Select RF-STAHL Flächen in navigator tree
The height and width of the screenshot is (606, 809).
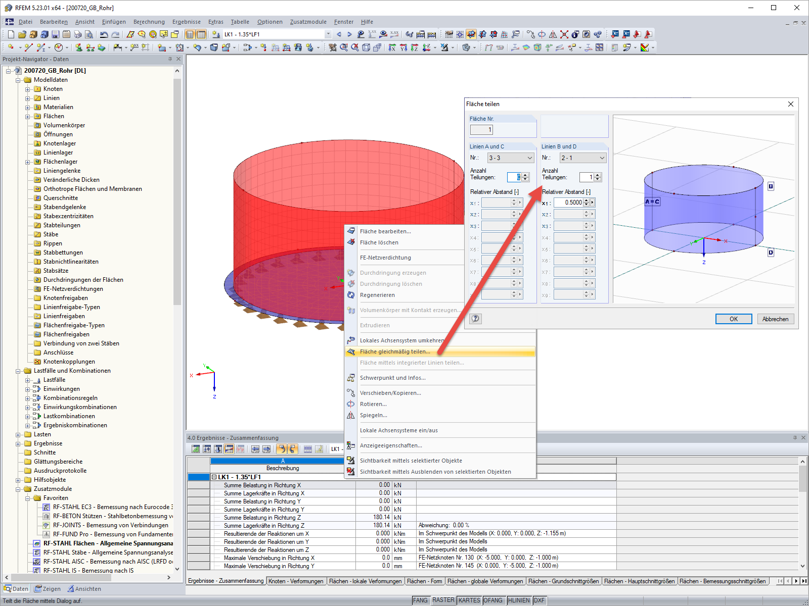(x=108, y=543)
